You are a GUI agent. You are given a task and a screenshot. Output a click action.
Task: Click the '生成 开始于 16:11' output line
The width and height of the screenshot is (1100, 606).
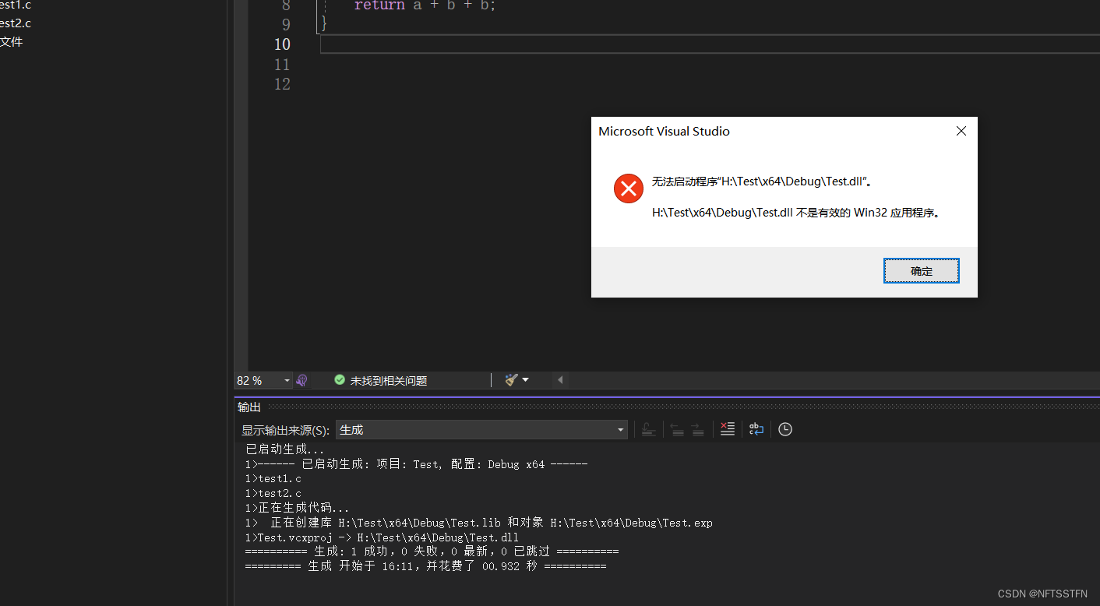click(x=425, y=567)
